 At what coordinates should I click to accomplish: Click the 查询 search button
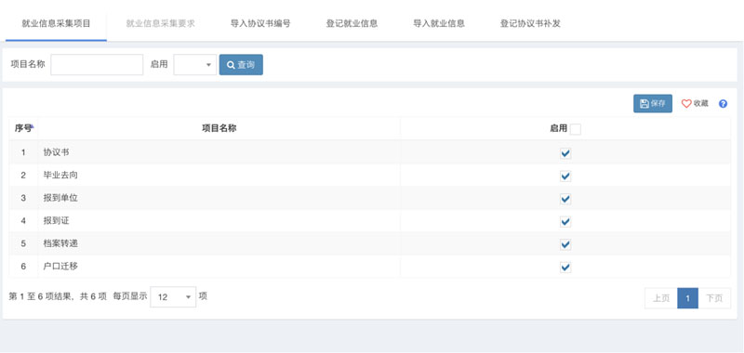click(241, 65)
